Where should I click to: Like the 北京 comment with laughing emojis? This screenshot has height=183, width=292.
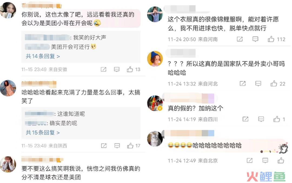(x=281, y=161)
